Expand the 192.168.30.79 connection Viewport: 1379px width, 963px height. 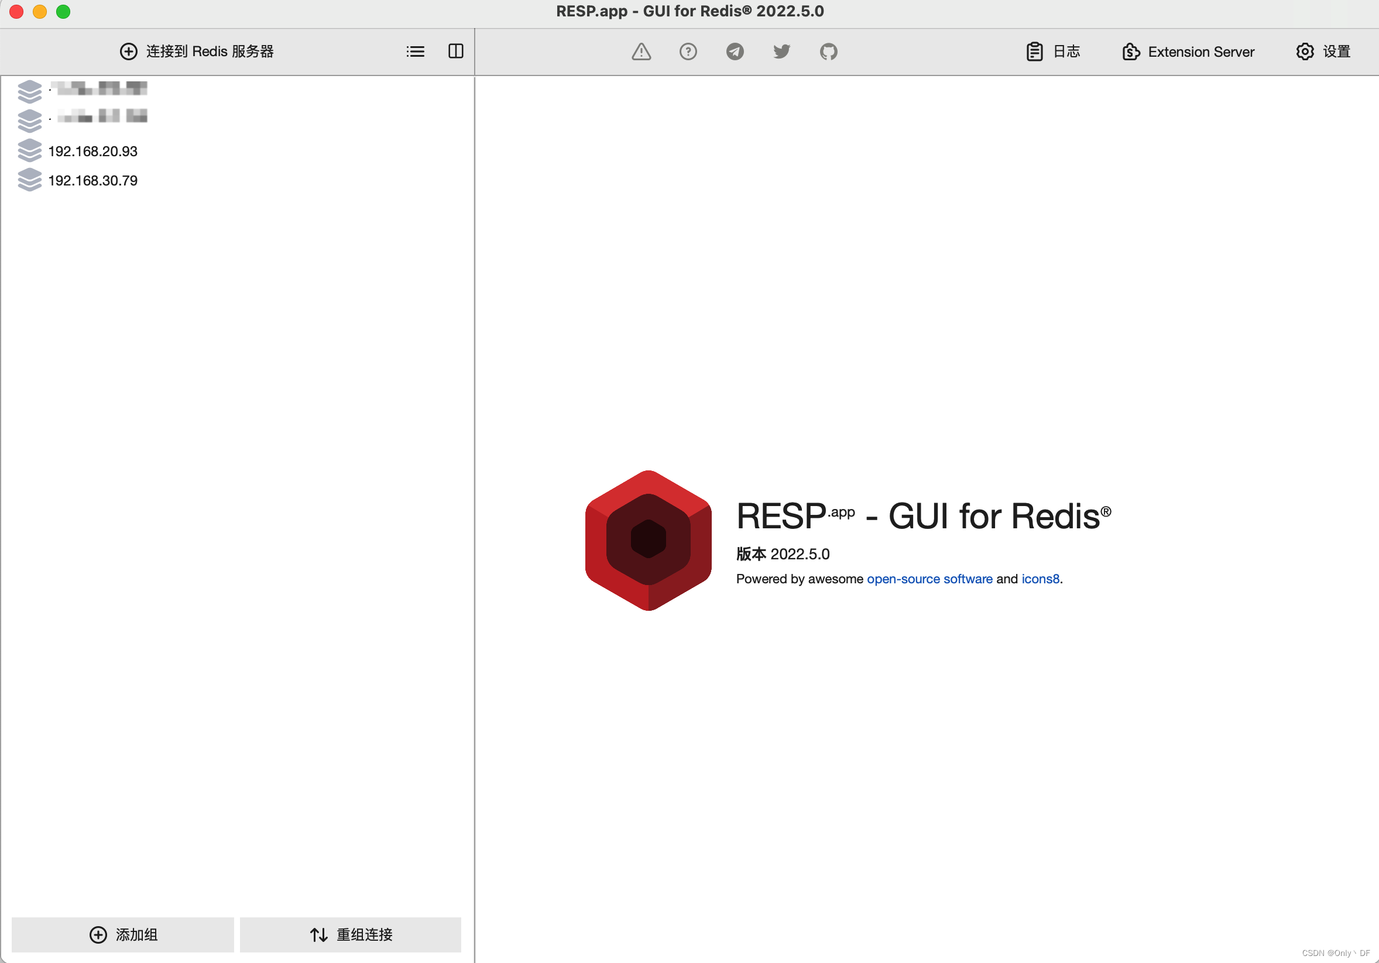pos(92,181)
